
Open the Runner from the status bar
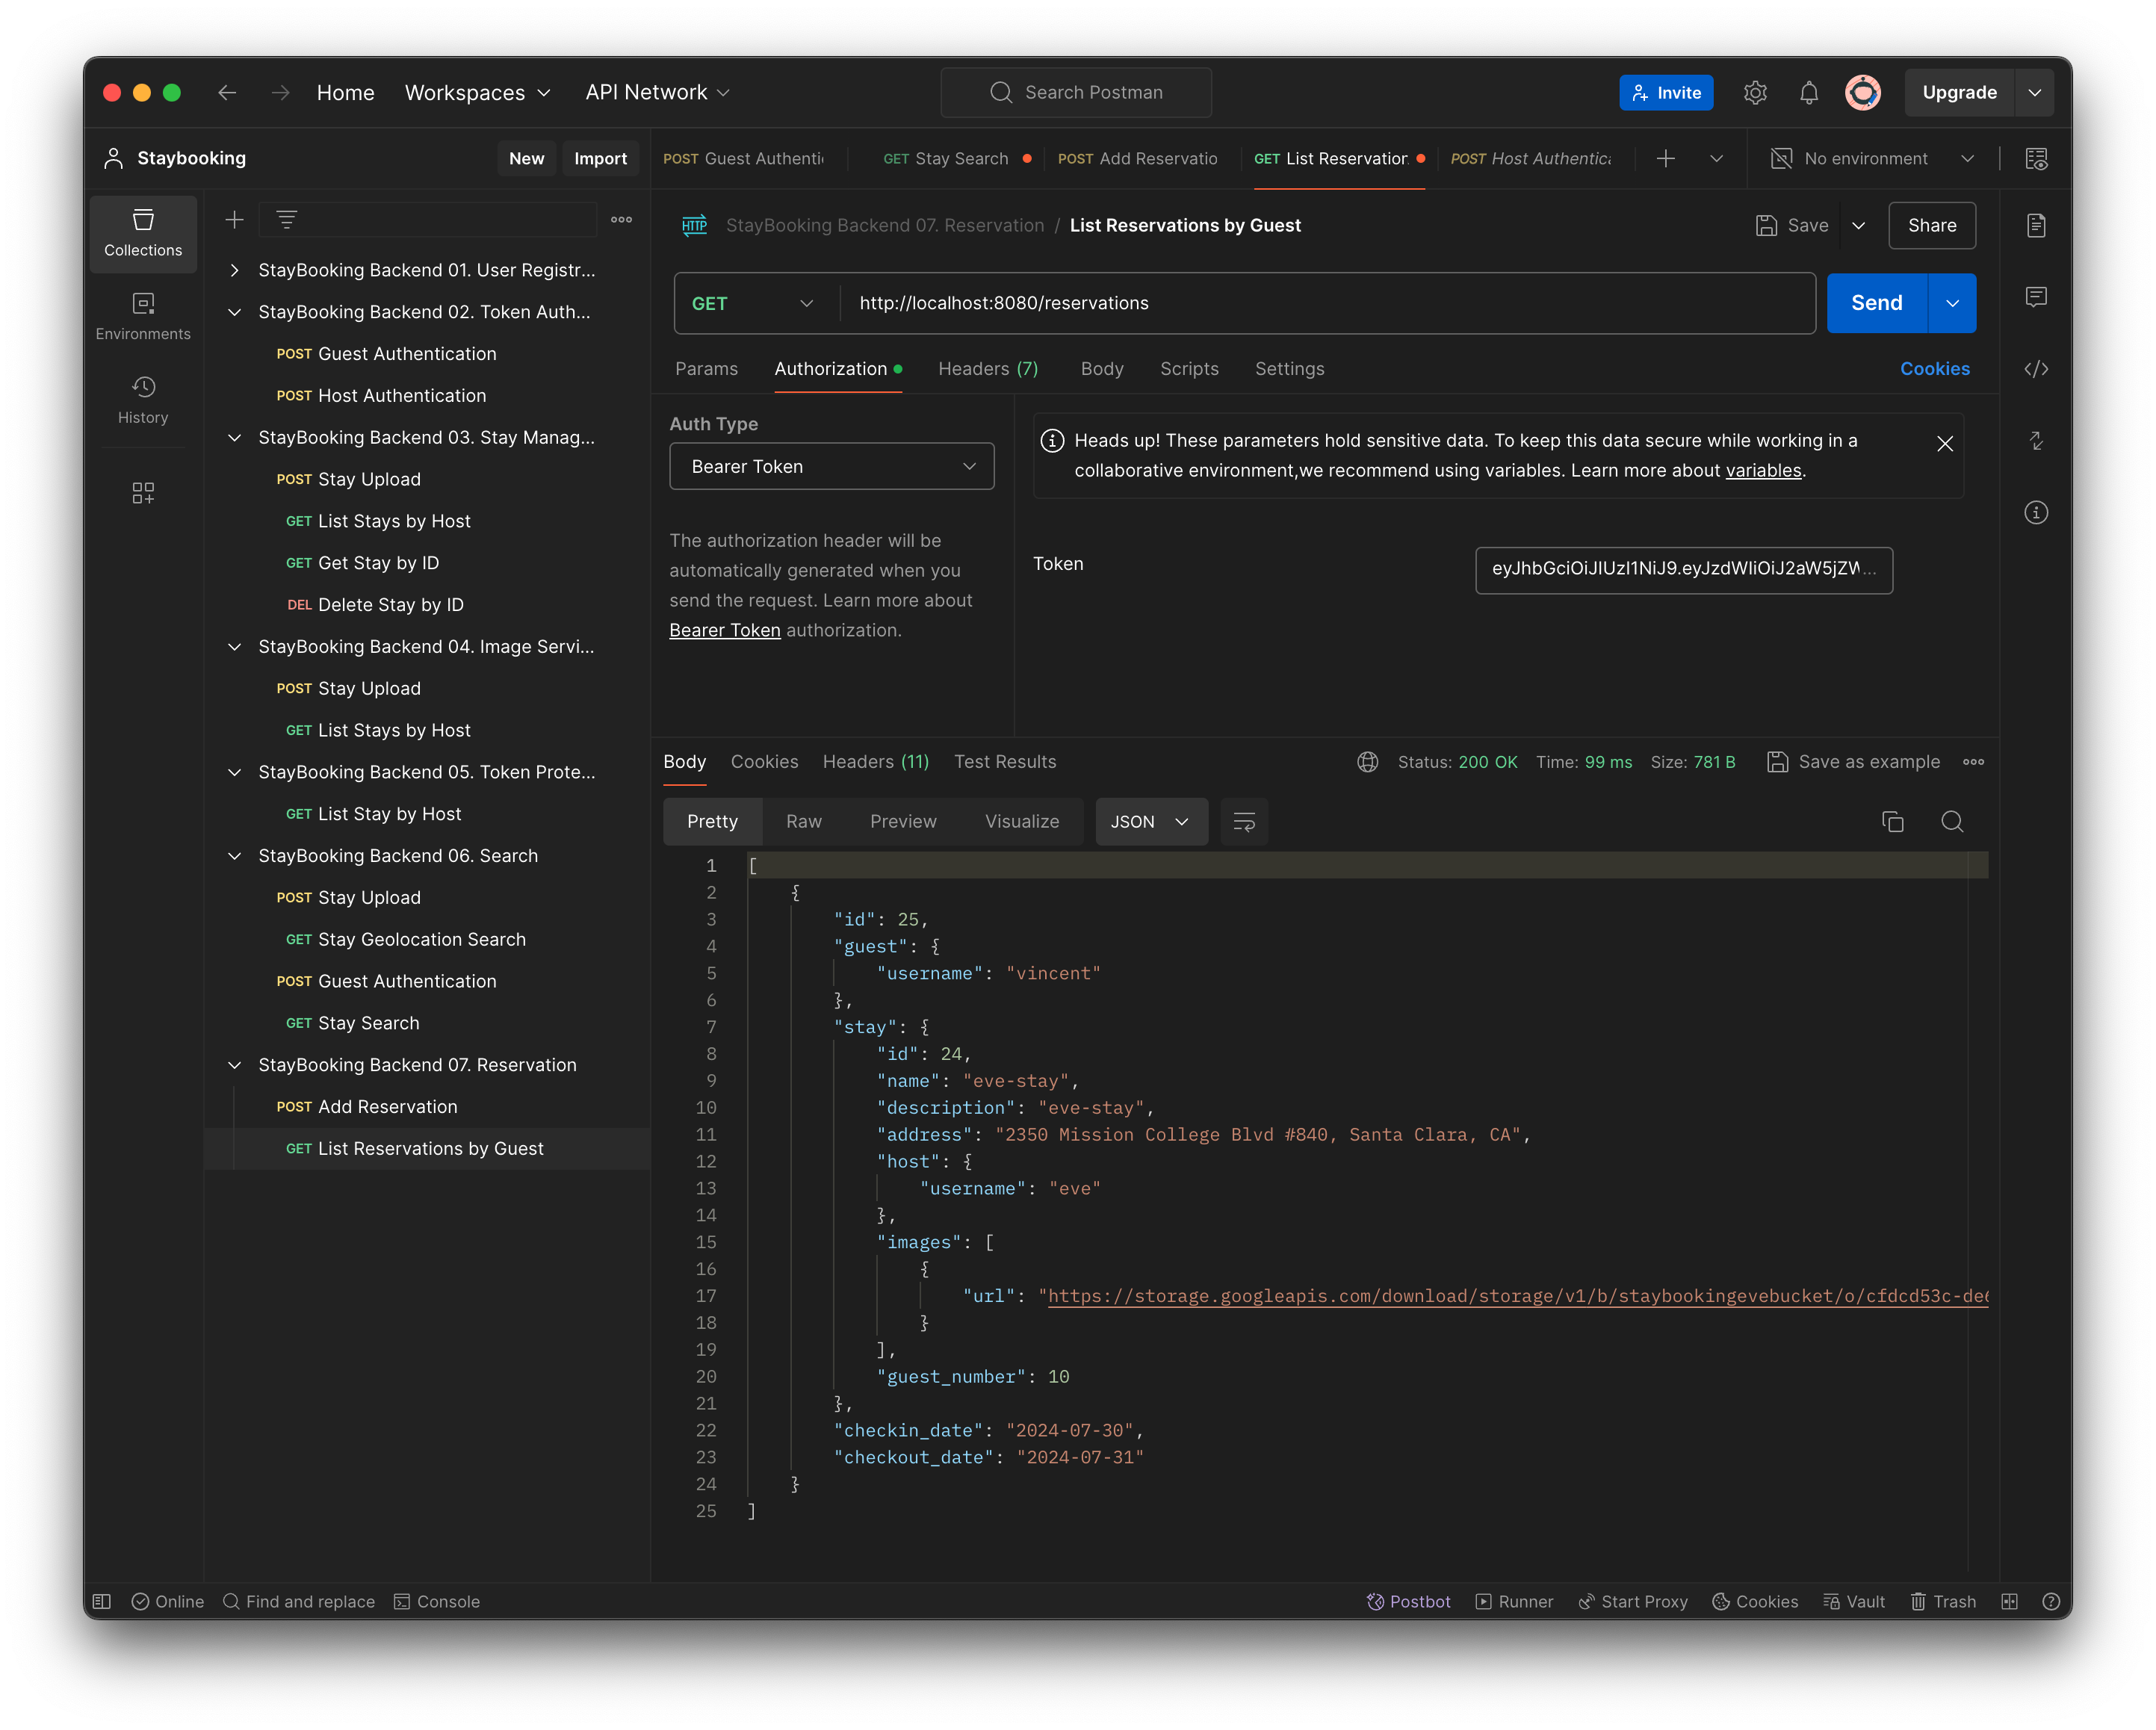click(x=1514, y=1601)
